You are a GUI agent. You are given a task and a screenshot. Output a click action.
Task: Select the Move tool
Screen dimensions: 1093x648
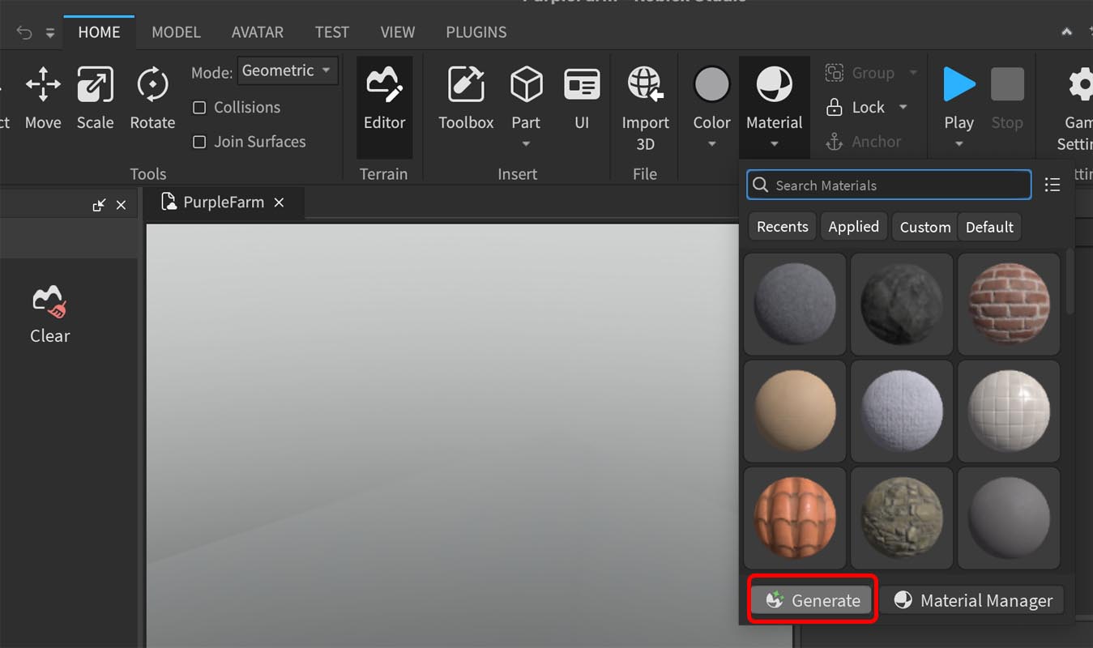pos(43,99)
